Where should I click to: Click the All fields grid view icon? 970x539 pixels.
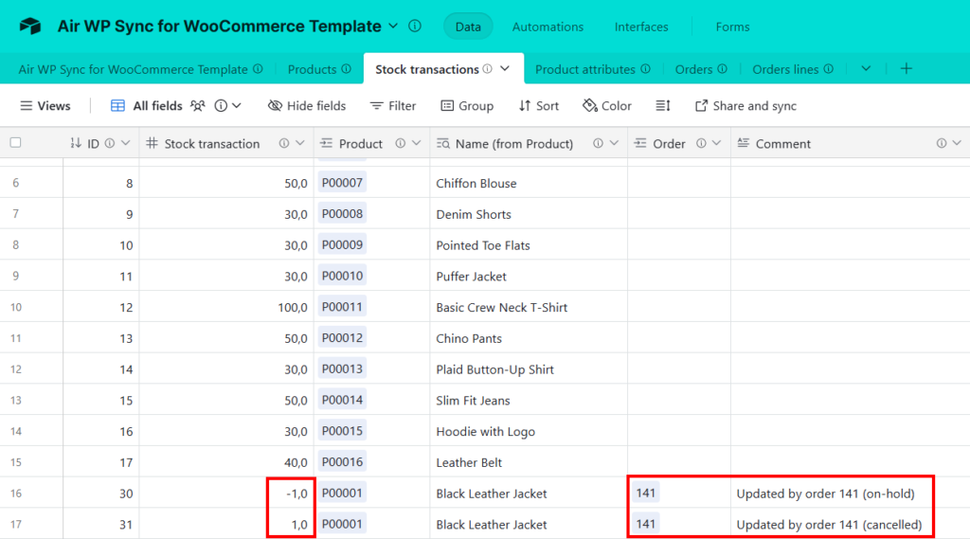coord(117,106)
